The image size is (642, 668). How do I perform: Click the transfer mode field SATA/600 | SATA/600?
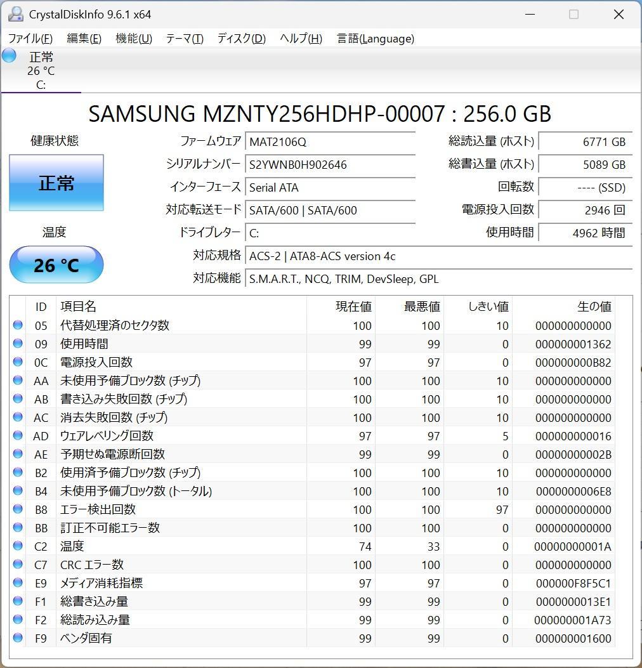coord(330,210)
